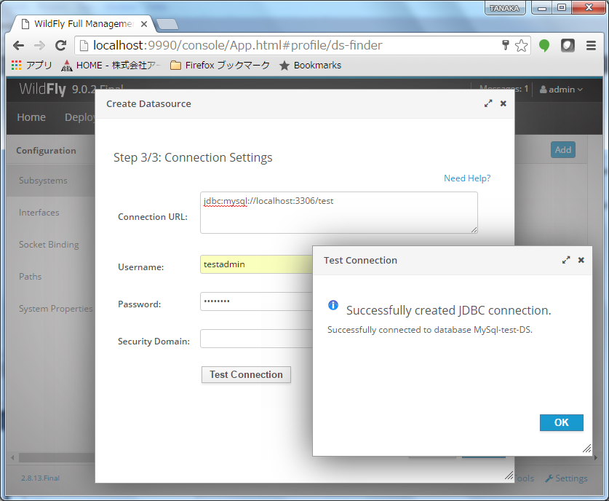Go to the Home menu in WildFly
Viewport: 609px width, 501px height.
tap(31, 117)
